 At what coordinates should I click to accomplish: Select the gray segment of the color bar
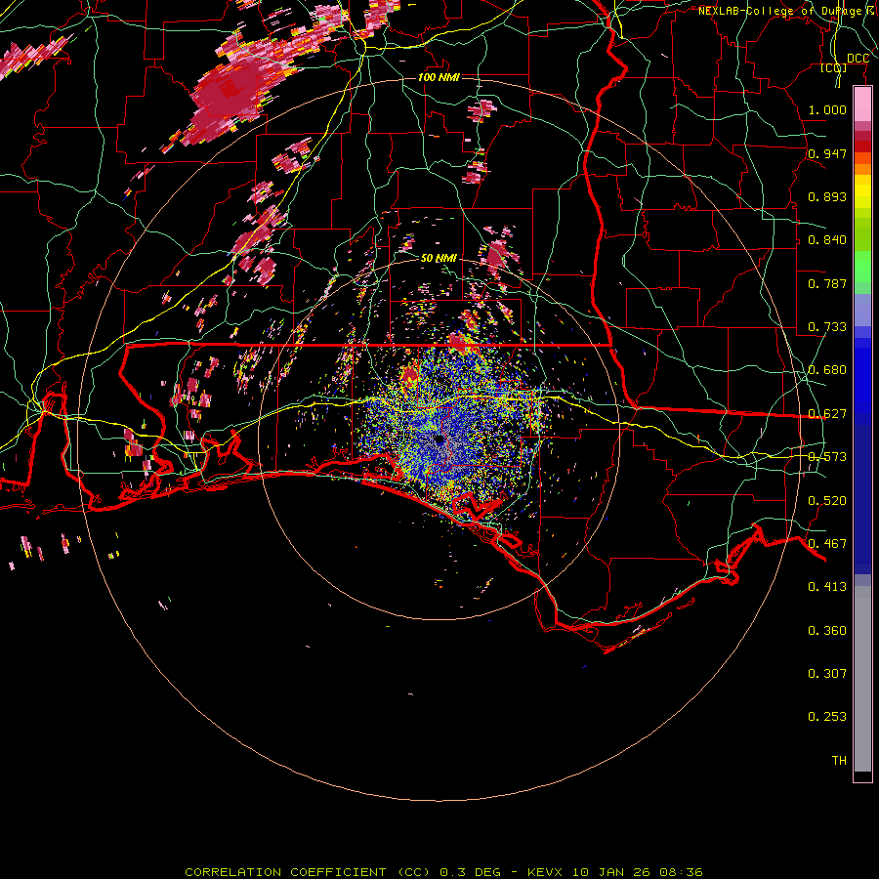(x=862, y=679)
